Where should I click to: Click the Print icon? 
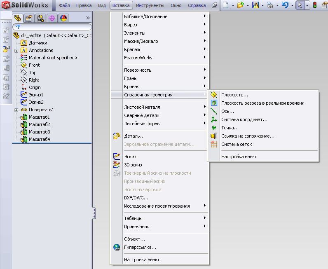click(270, 5)
